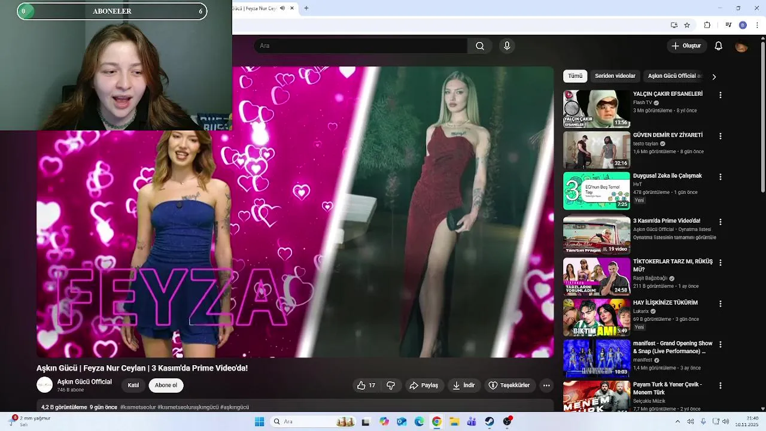Open more actions ellipsis below video

tap(546, 386)
